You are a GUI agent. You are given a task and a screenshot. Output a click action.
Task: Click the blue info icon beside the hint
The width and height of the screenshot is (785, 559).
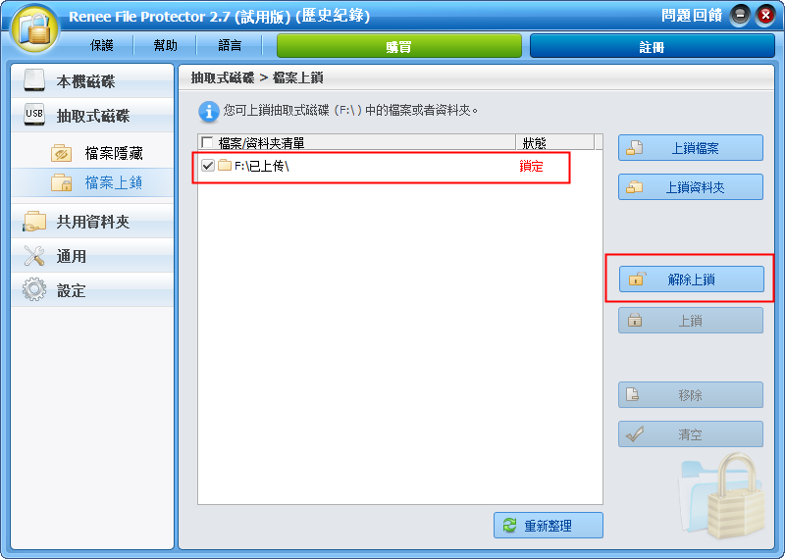click(209, 112)
